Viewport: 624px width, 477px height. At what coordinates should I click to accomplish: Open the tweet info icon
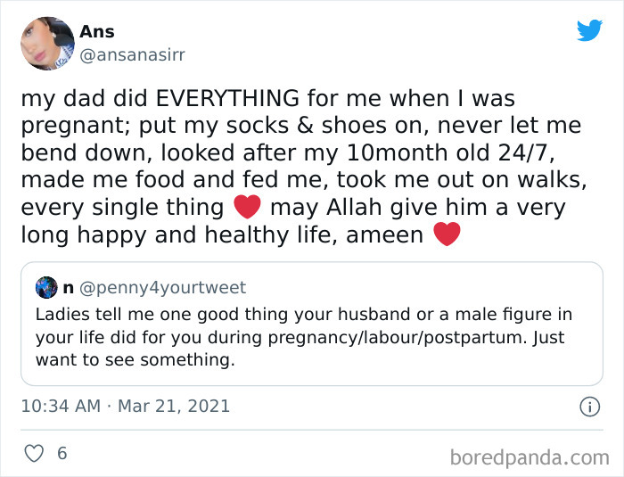589,407
